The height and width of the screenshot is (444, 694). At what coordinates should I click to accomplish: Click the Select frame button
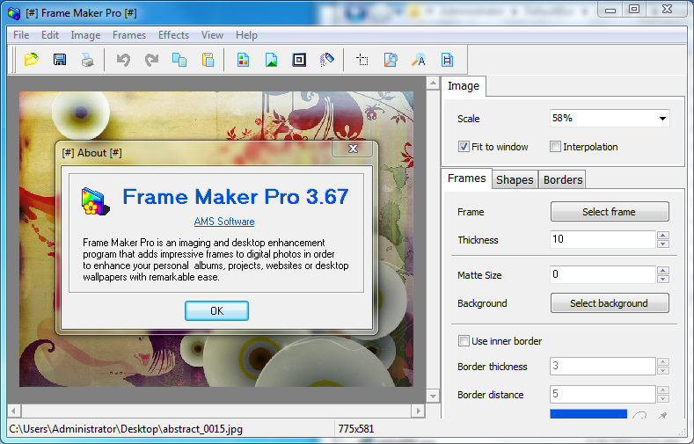pyautogui.click(x=610, y=212)
